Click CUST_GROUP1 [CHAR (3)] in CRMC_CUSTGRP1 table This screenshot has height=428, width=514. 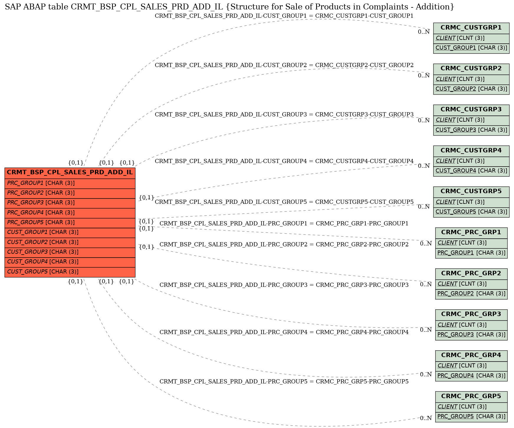471,48
